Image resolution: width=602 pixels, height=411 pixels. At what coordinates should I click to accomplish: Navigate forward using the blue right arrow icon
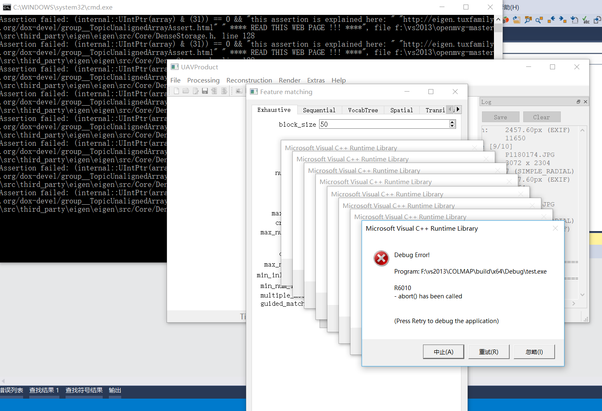click(562, 19)
